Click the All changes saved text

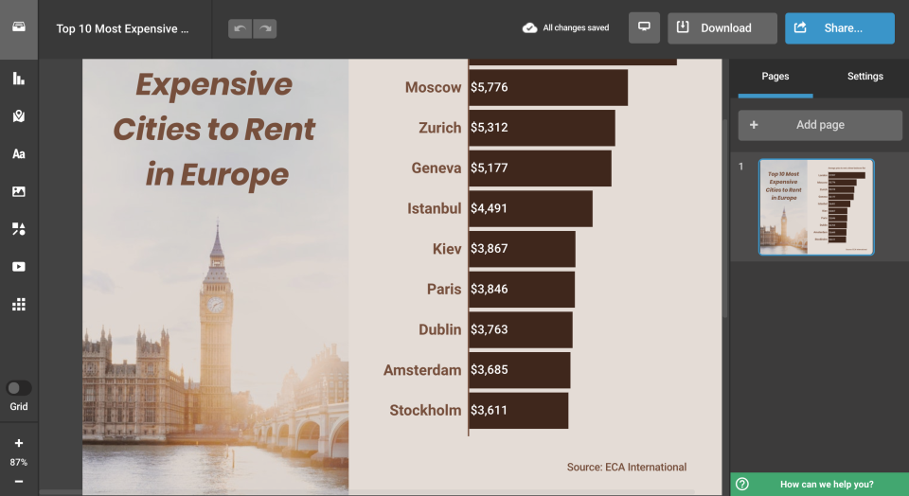tap(576, 27)
